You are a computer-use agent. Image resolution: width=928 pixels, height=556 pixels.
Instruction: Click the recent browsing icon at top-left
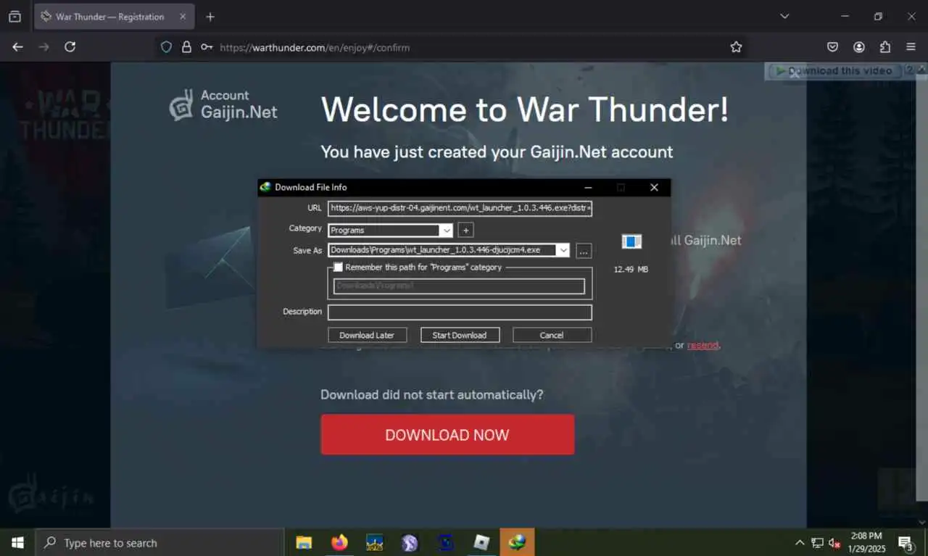[x=14, y=17]
